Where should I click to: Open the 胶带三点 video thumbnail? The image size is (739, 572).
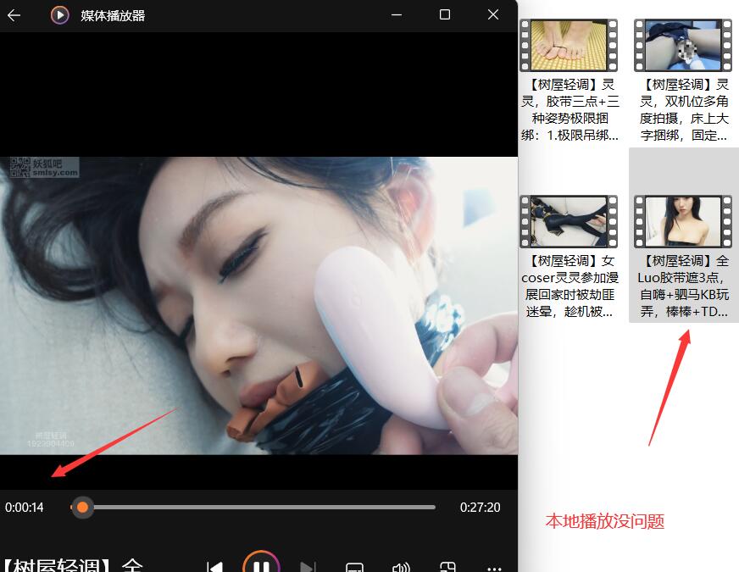(x=568, y=44)
